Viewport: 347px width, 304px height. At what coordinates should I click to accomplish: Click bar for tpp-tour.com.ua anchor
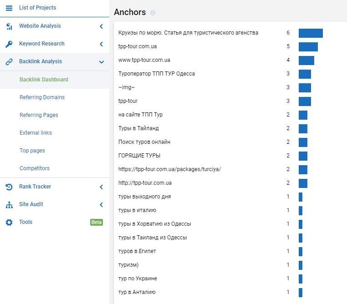(308, 47)
